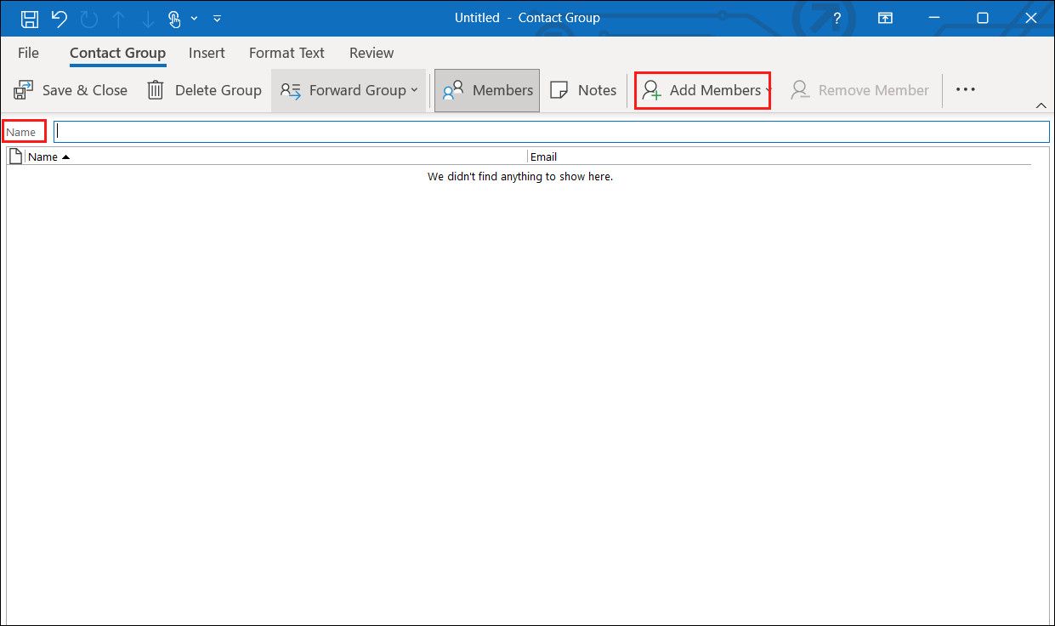Undo the last action
Screen dimensions: 1055x626
59,18
